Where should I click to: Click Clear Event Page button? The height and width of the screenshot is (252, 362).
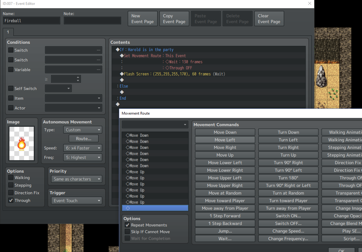[x=269, y=19]
